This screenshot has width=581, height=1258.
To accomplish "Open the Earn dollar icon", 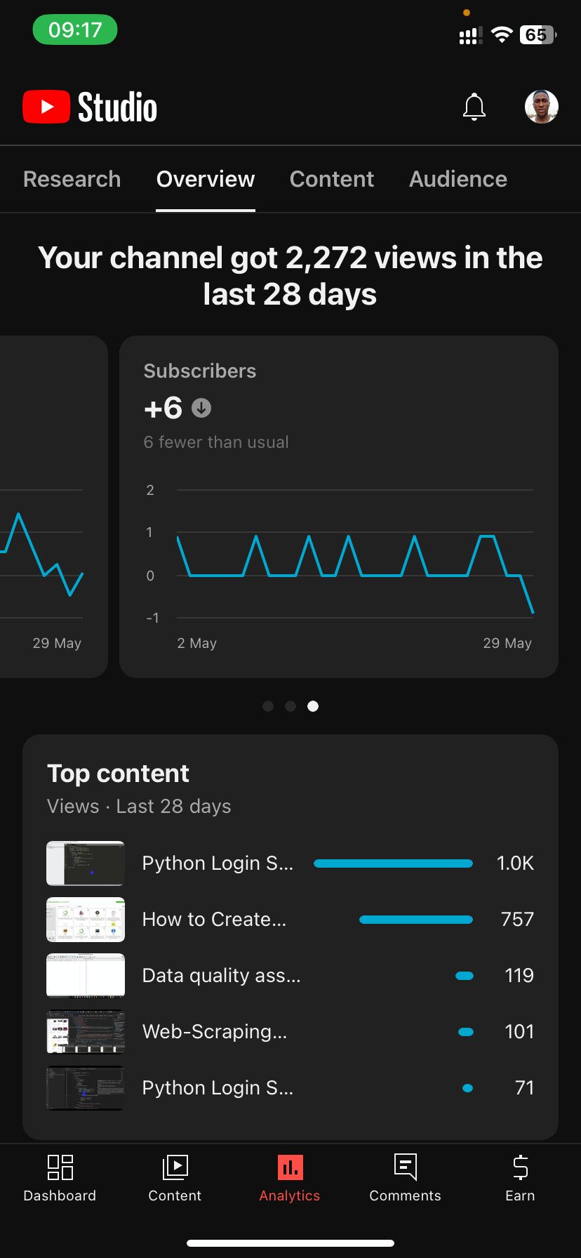I will (x=520, y=1178).
